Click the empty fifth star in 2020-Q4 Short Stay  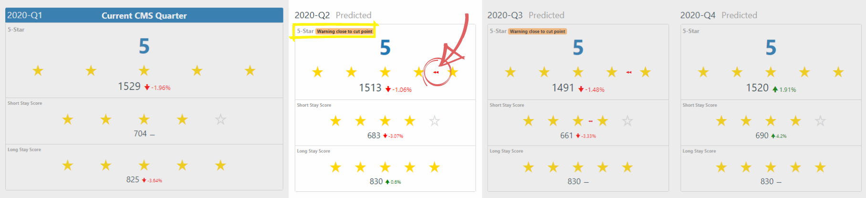820,121
